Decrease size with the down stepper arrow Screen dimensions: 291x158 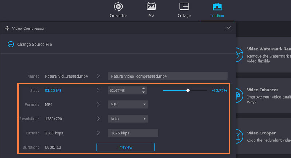tap(144, 92)
